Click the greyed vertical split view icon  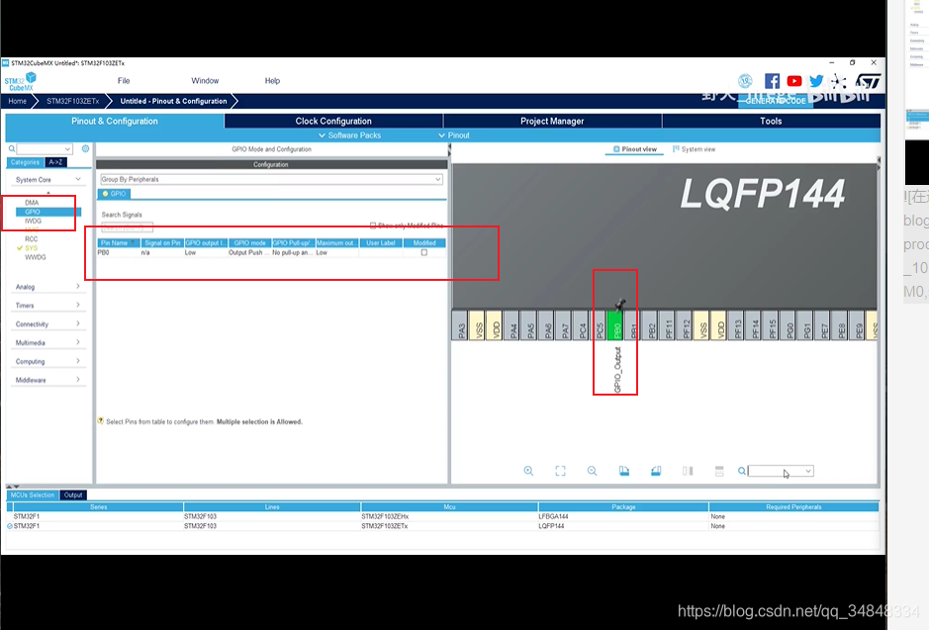[688, 471]
